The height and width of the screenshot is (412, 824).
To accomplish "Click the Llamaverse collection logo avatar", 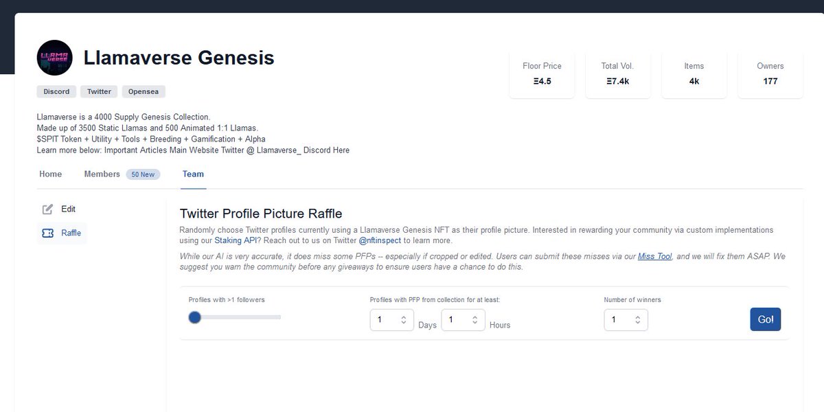I will click(x=55, y=58).
